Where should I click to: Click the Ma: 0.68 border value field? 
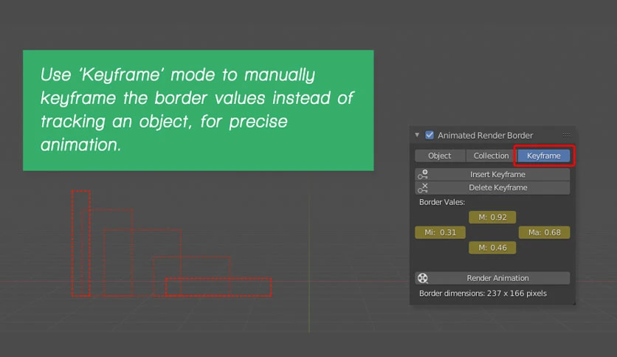click(544, 232)
